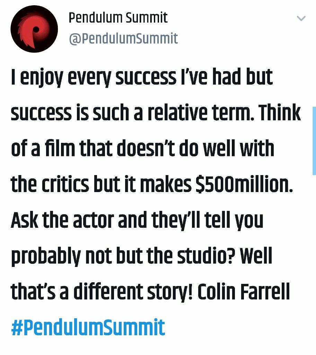The width and height of the screenshot is (316, 355).
Task: Click the word 'Think' ending second line
Action: coord(280,113)
